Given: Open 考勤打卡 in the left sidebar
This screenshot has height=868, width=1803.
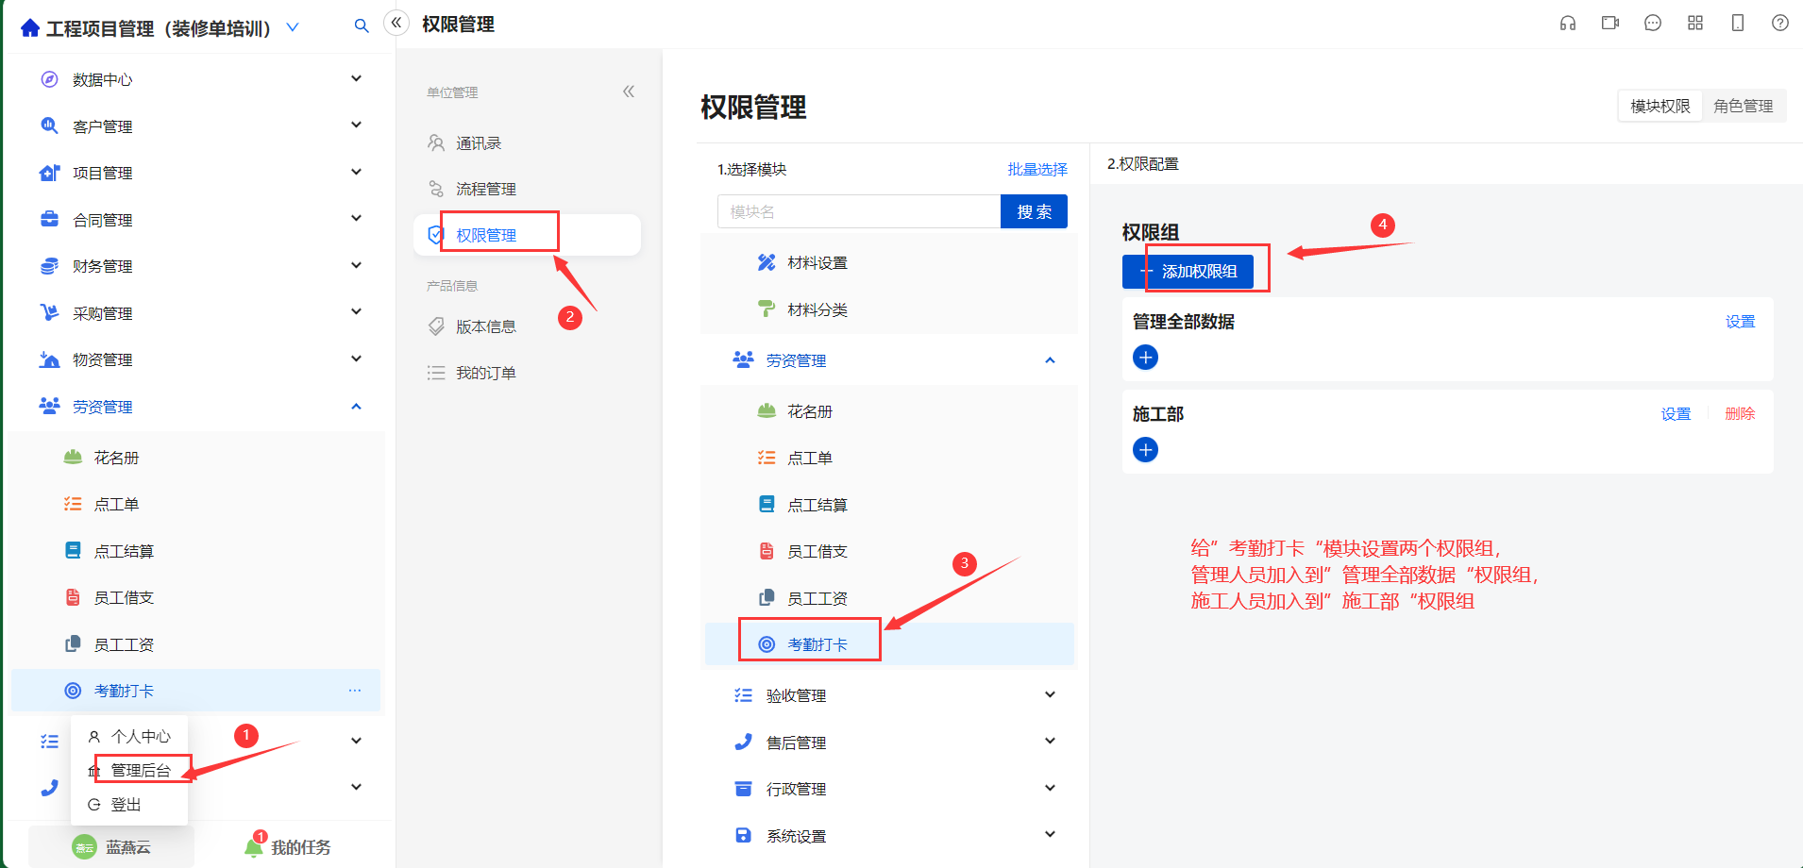Looking at the screenshot, I should [x=196, y=691].
